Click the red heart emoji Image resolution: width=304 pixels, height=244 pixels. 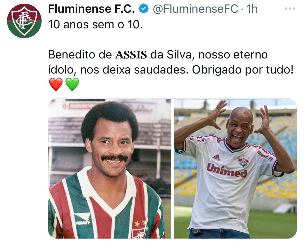pos(56,84)
